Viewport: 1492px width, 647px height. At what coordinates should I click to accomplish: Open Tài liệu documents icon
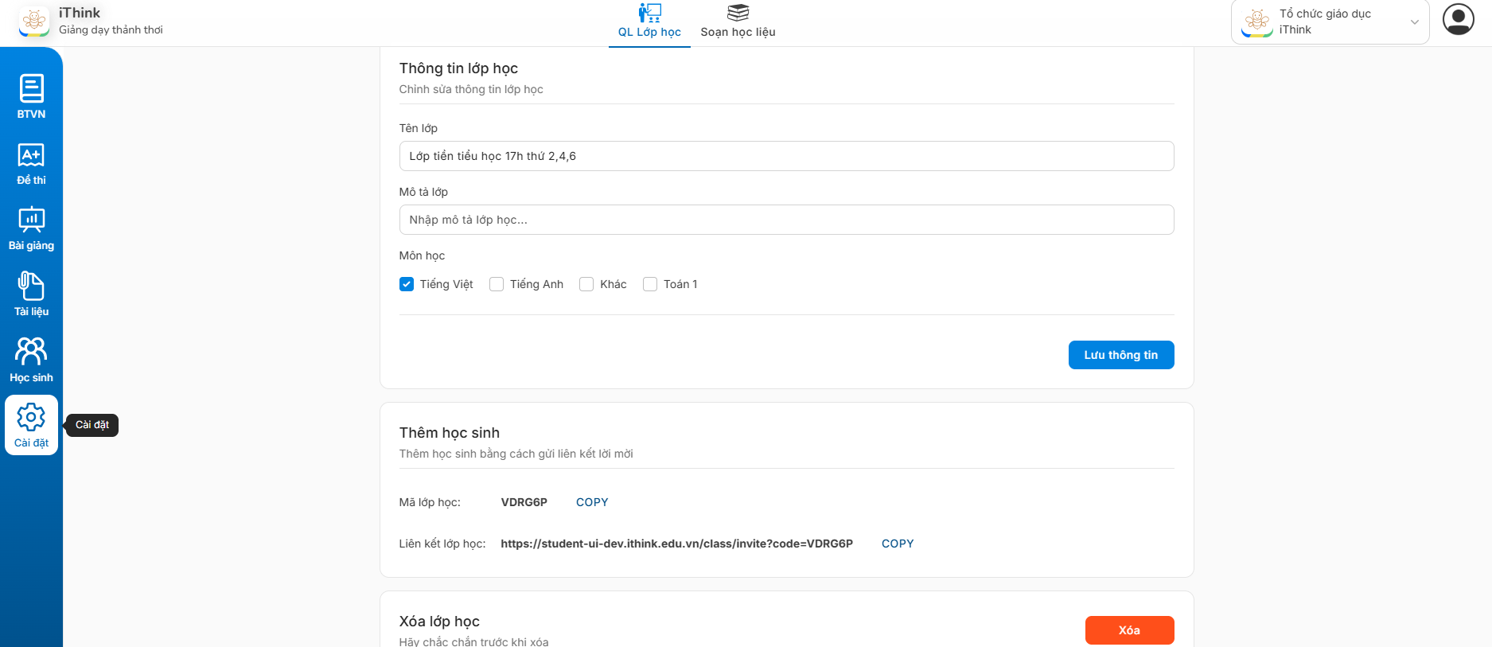coord(31,286)
